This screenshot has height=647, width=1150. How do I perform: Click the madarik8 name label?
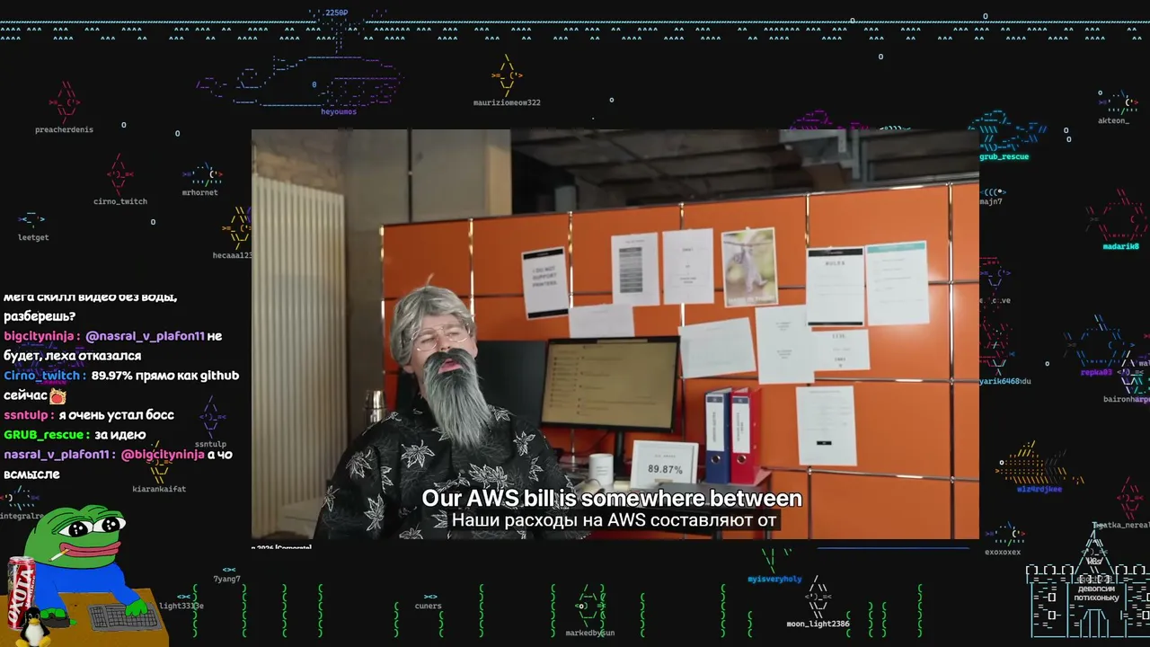coord(1121,246)
